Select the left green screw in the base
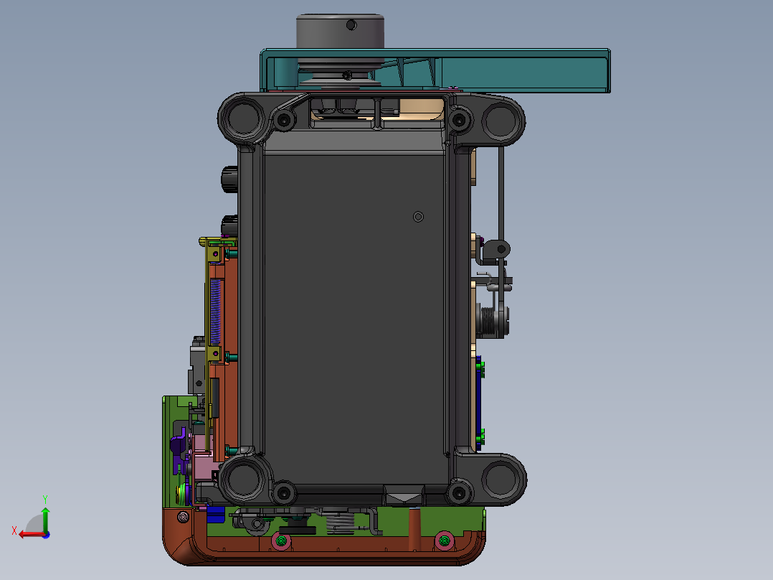The height and width of the screenshot is (580, 773). 281,541
